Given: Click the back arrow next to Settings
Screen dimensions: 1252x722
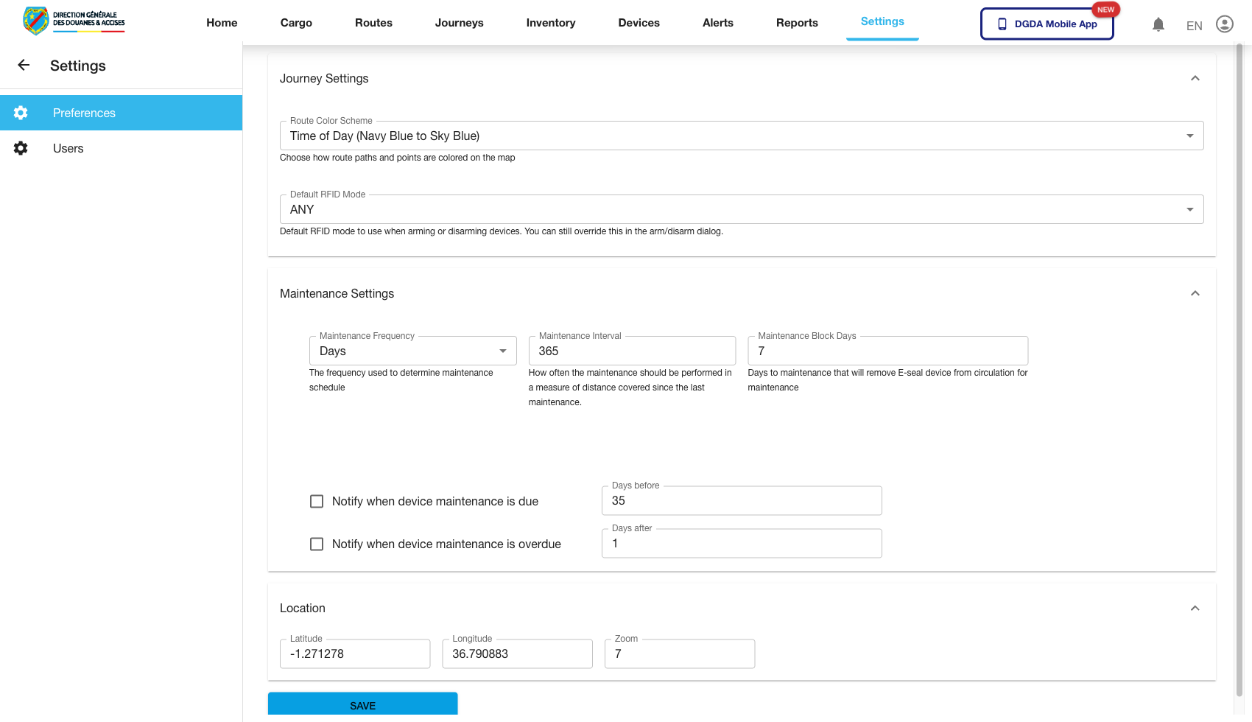Looking at the screenshot, I should point(23,66).
